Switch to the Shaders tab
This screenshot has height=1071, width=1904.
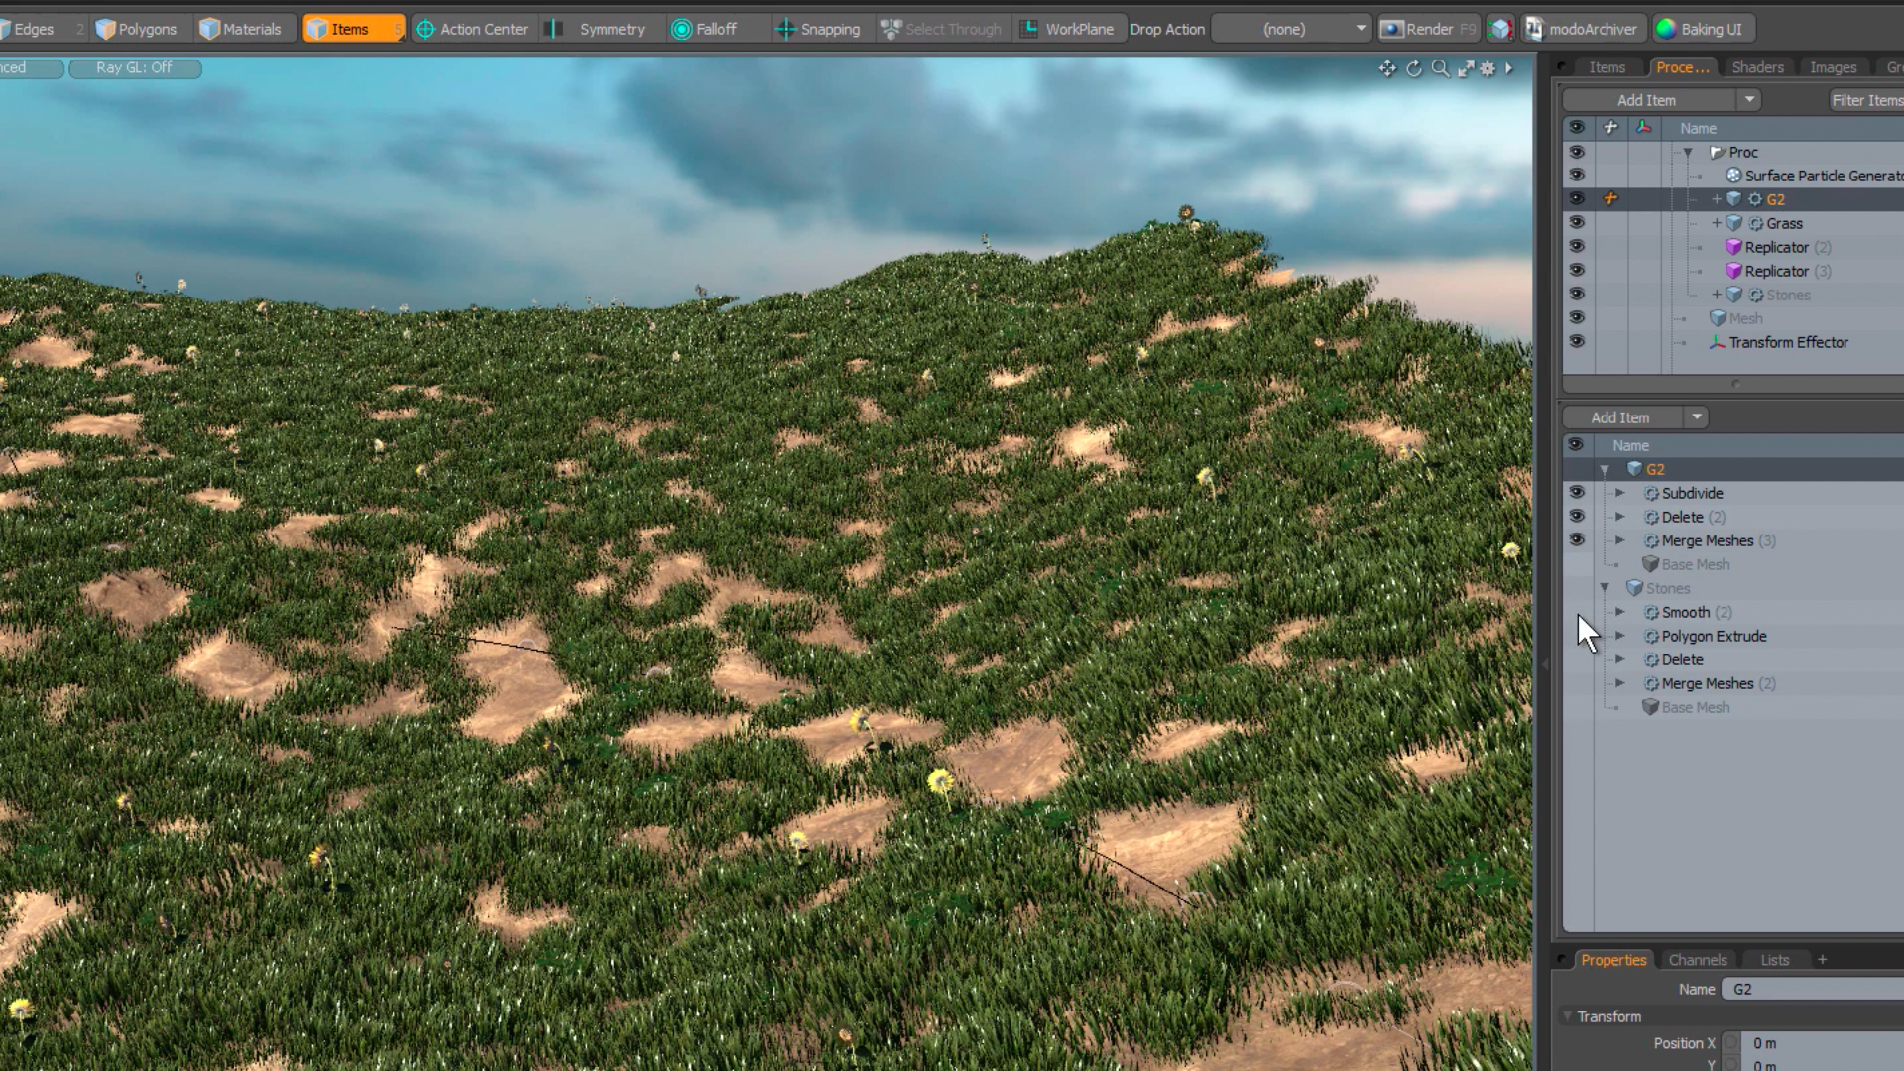point(1757,66)
